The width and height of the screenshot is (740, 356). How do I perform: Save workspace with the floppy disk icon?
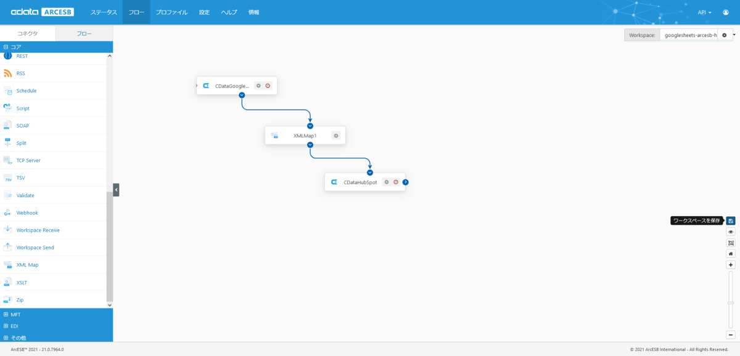(x=731, y=220)
